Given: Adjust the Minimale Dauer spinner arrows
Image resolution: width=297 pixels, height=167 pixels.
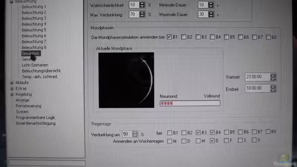Looking at the screenshot, I should click(211, 5).
